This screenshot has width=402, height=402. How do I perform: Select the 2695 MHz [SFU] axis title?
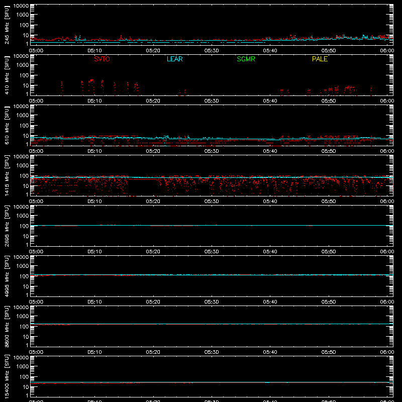click(7, 226)
